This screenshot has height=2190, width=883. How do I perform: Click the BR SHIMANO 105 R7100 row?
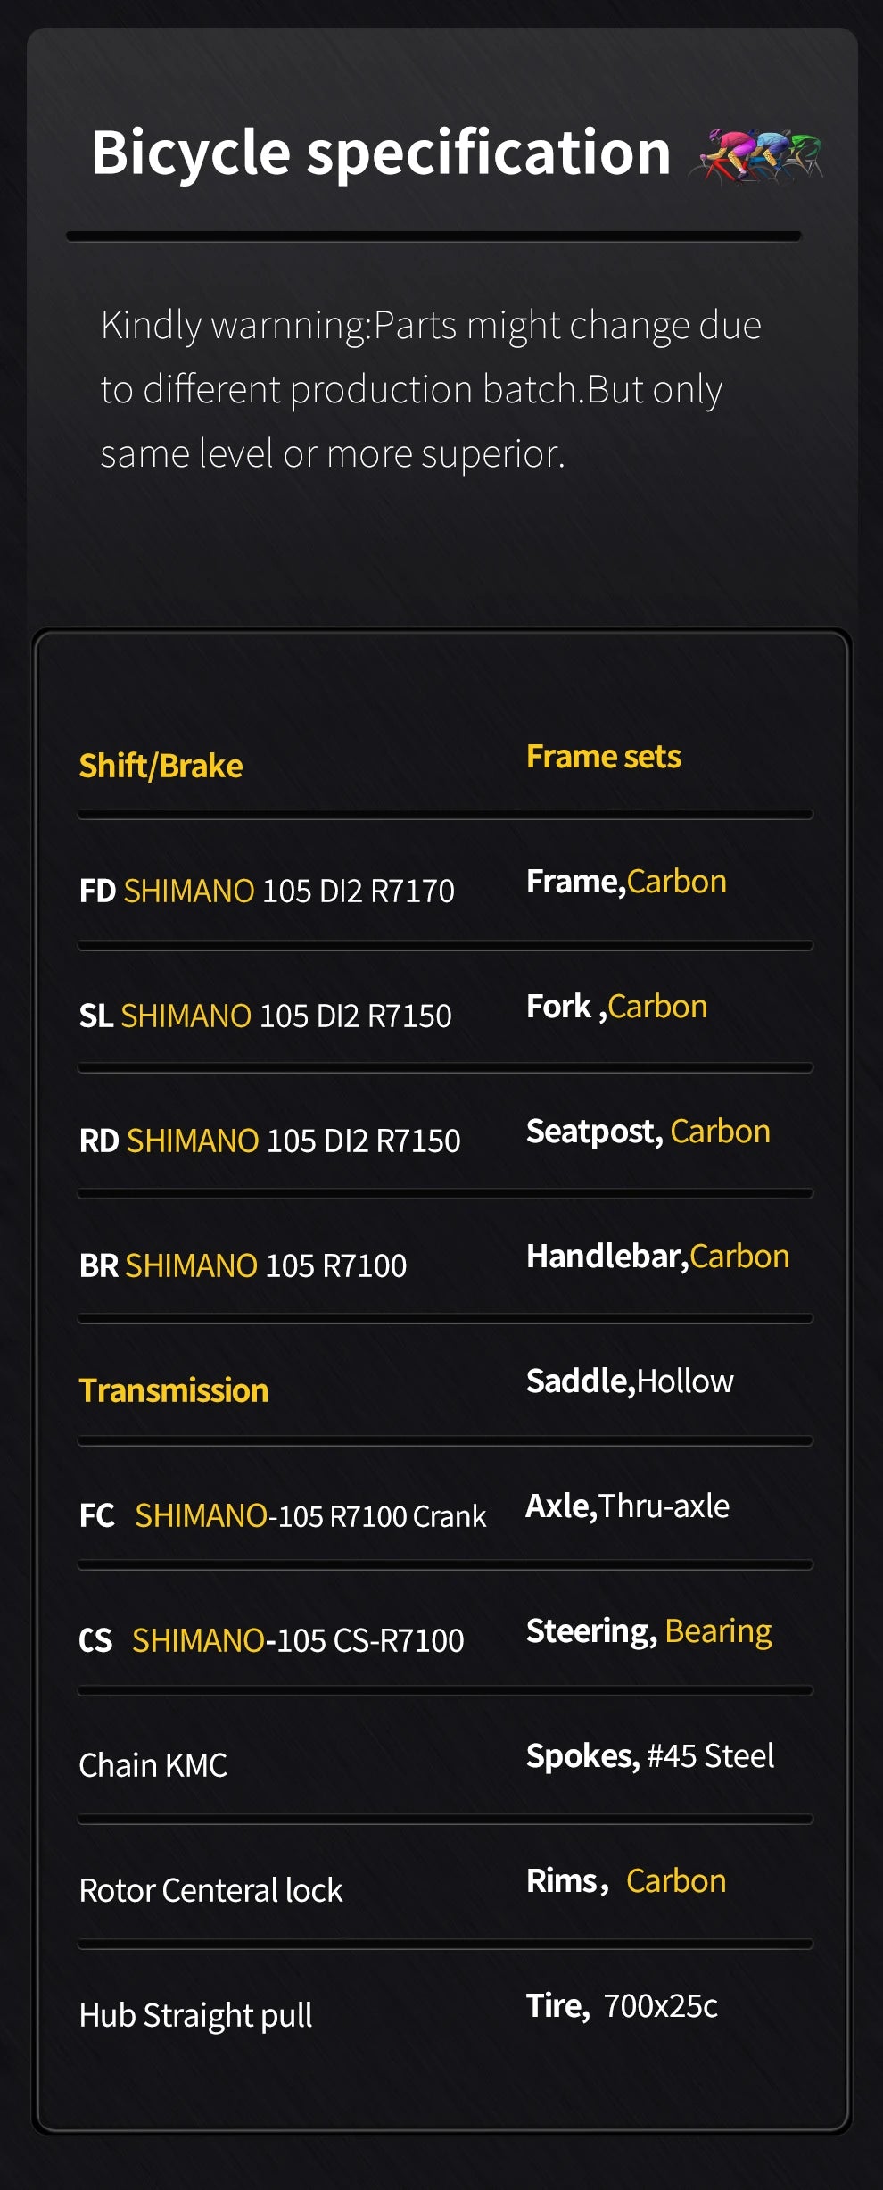point(243,1265)
